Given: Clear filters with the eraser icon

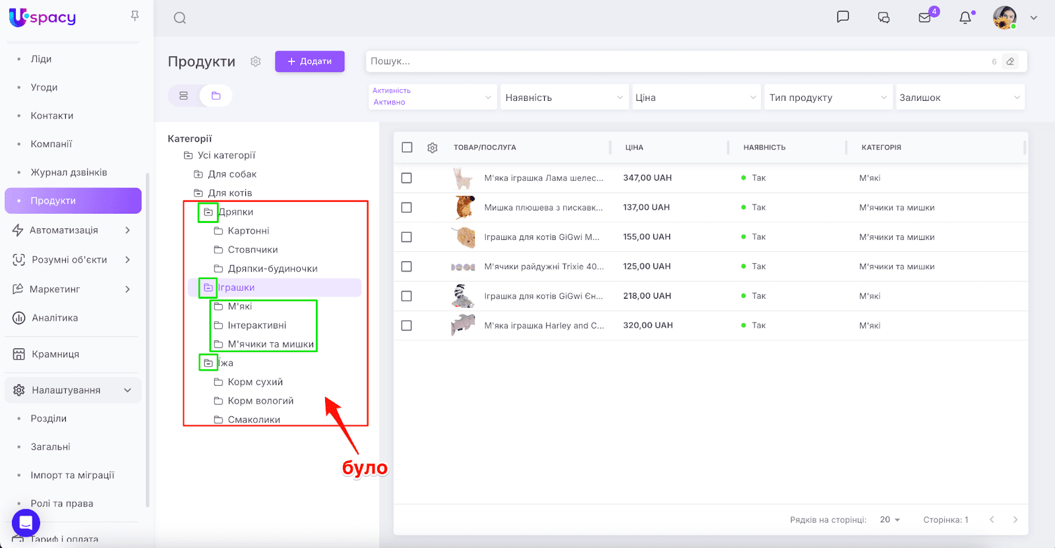Looking at the screenshot, I should point(1010,61).
